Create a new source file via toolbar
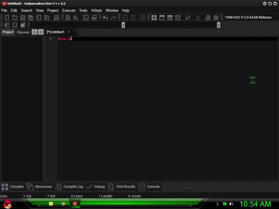The image size is (279, 209). tap(7, 17)
